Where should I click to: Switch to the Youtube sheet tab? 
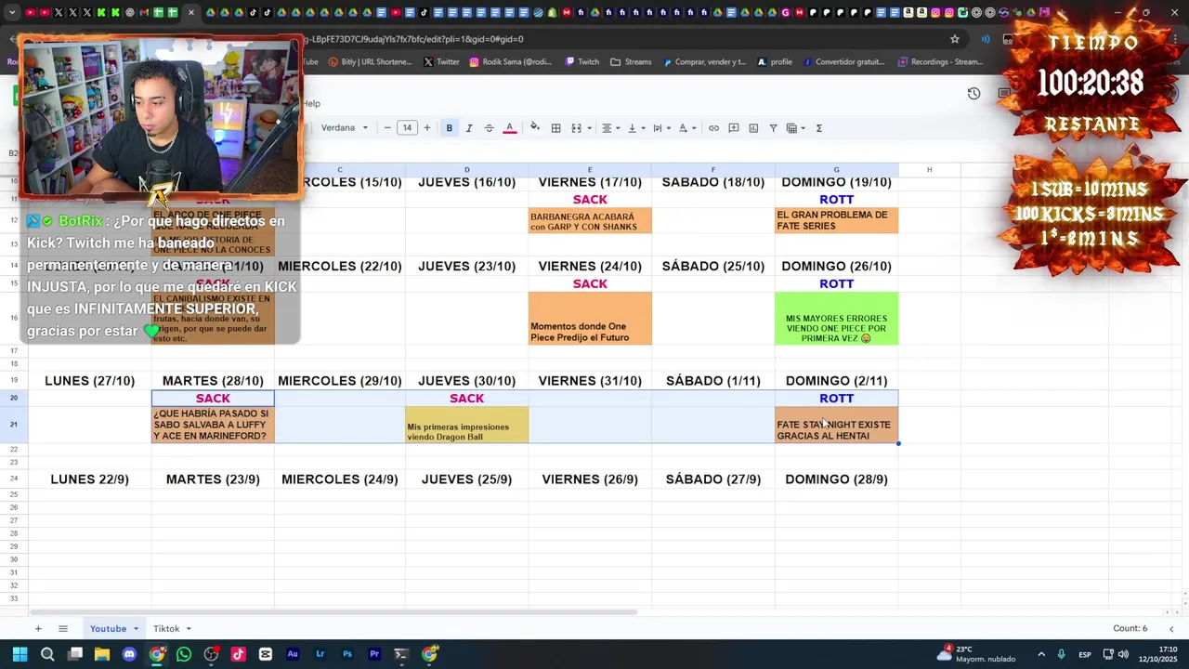point(108,629)
